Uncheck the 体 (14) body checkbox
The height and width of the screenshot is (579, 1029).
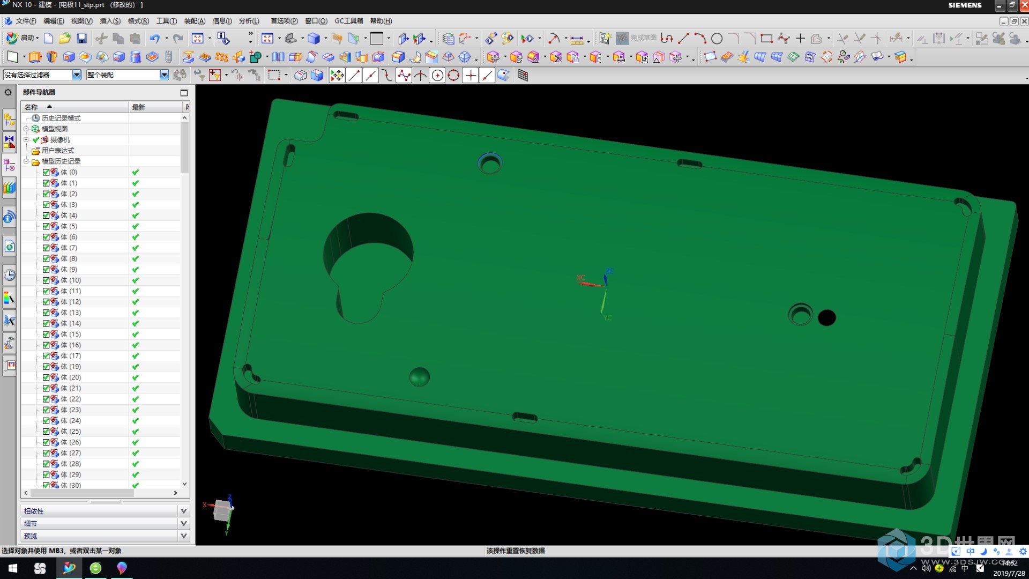click(x=46, y=323)
